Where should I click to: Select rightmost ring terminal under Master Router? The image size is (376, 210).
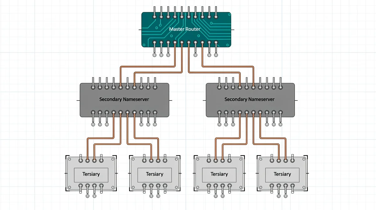coord(216,55)
